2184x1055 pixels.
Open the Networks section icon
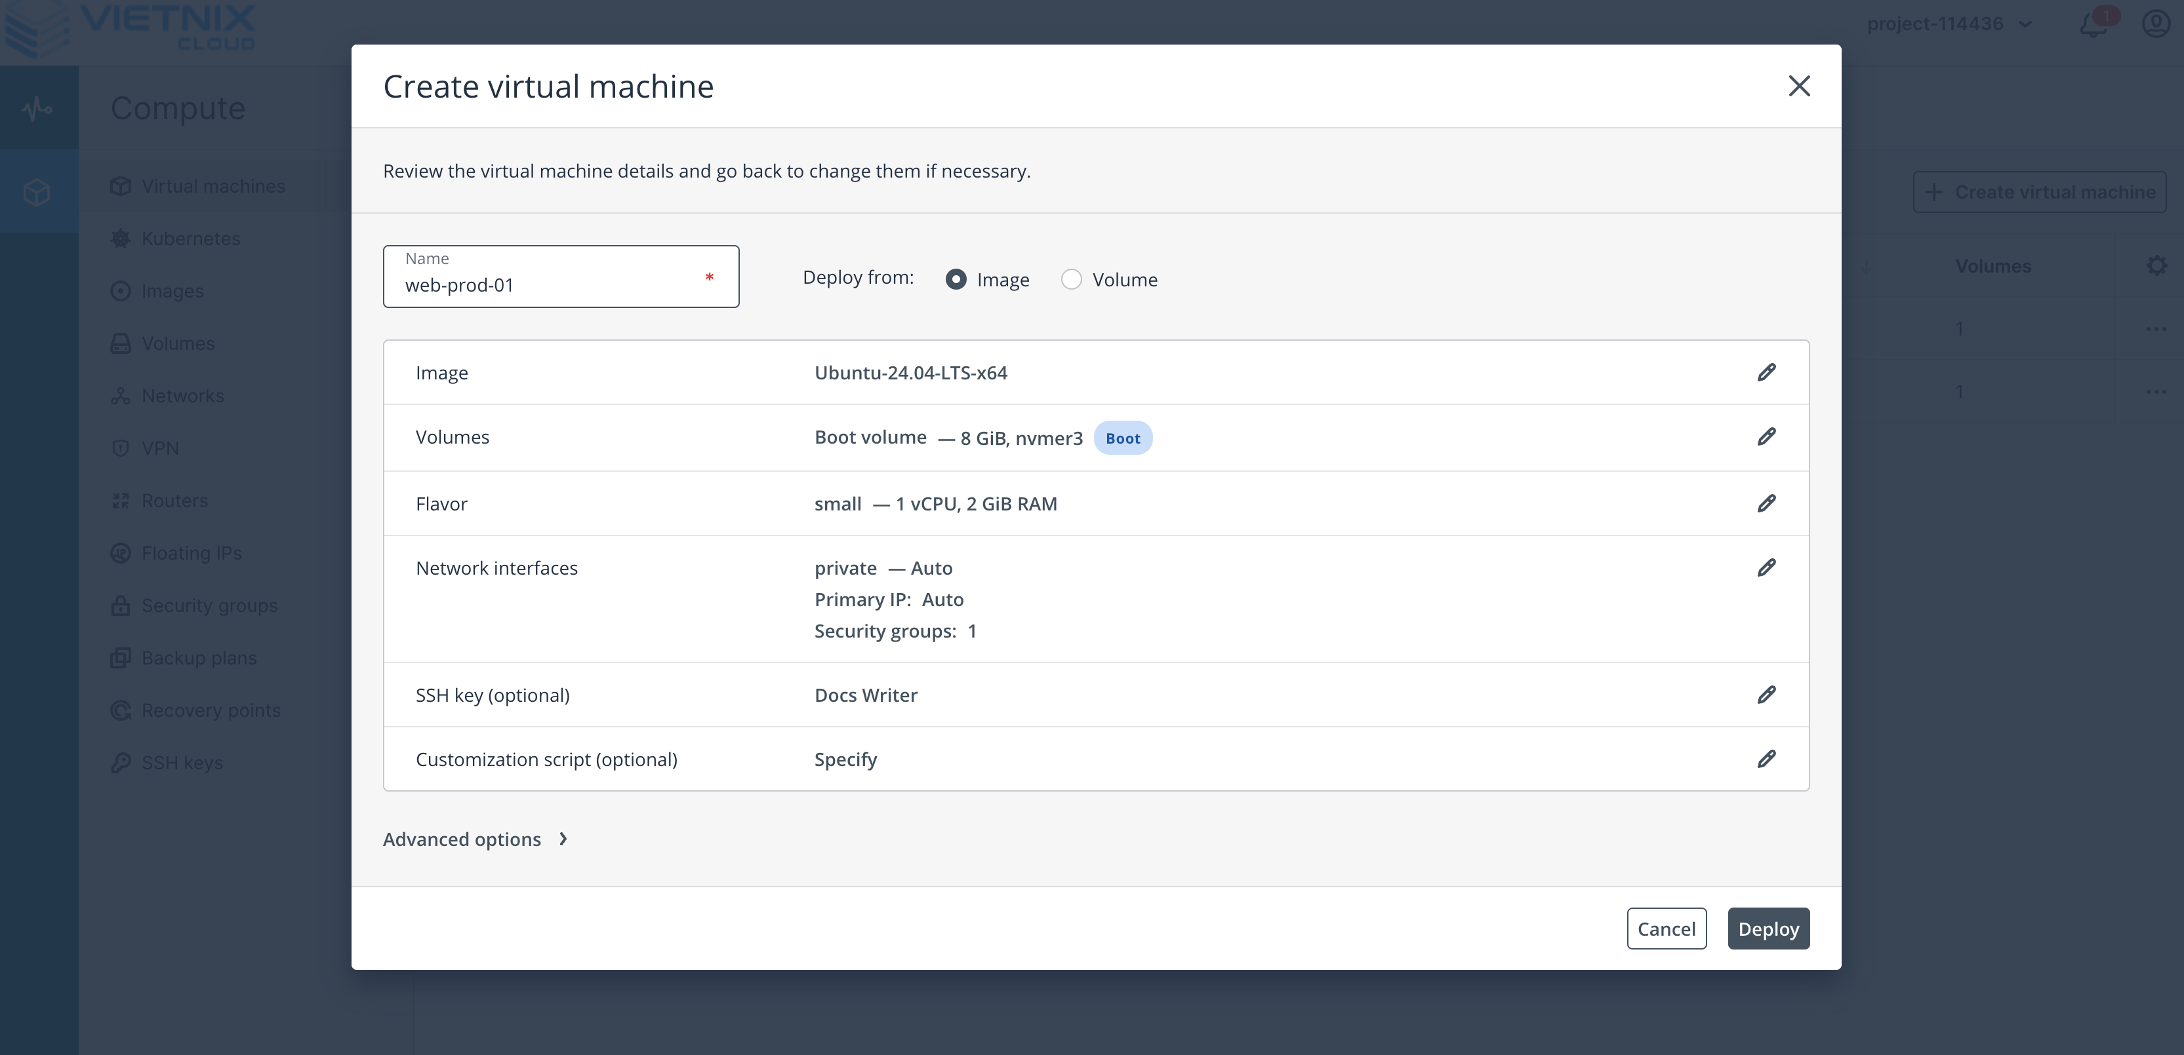[121, 395]
